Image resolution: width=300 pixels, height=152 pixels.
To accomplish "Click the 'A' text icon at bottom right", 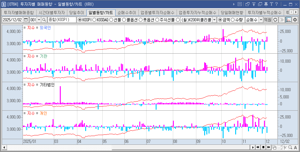I will (295, 147).
